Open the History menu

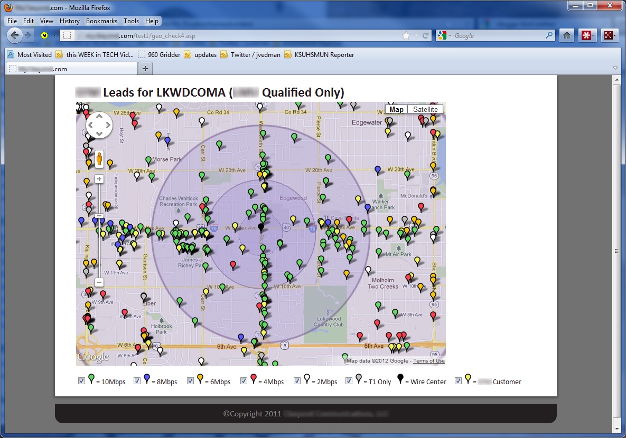pos(69,21)
